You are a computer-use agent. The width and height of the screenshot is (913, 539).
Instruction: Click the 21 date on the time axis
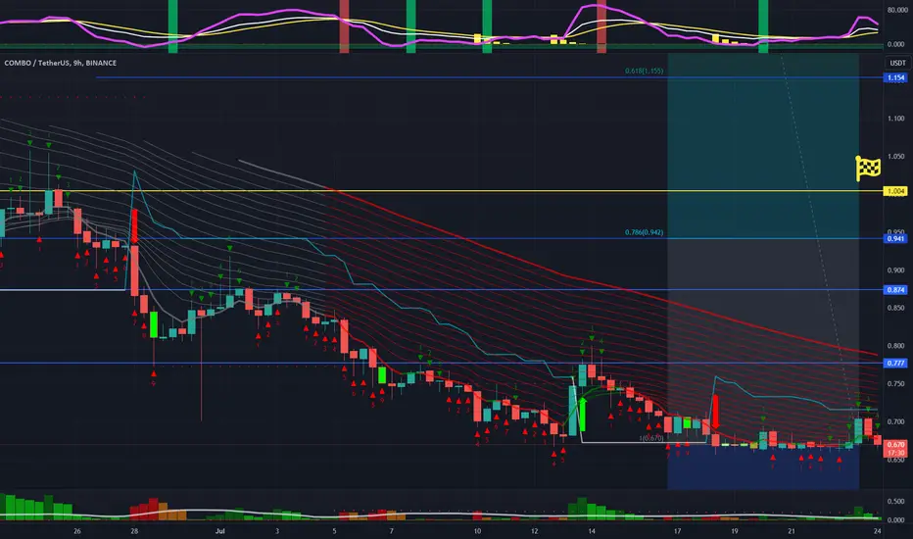point(792,531)
